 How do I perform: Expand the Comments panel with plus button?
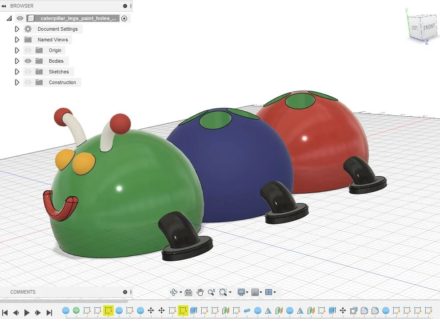(125, 292)
